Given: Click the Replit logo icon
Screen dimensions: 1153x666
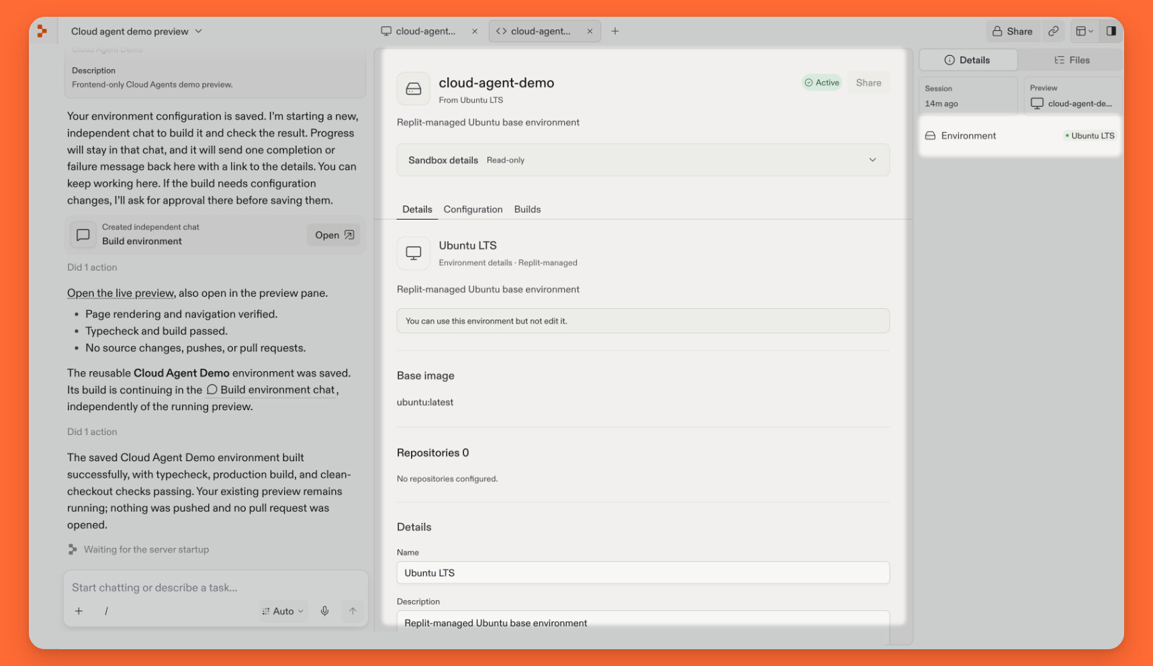Looking at the screenshot, I should 42,31.
